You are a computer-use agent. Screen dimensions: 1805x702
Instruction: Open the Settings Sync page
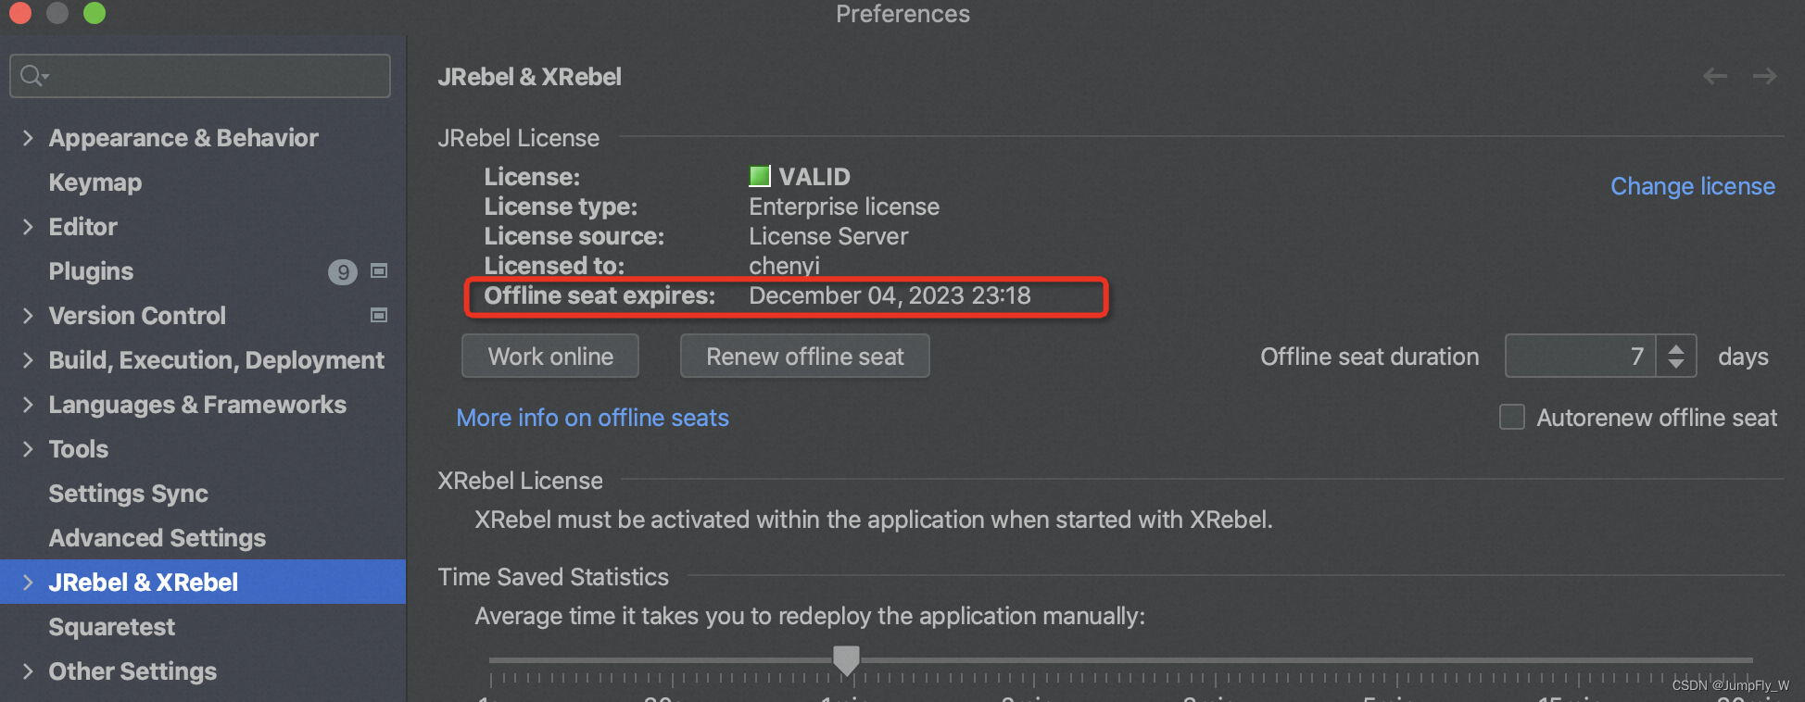[x=128, y=494]
